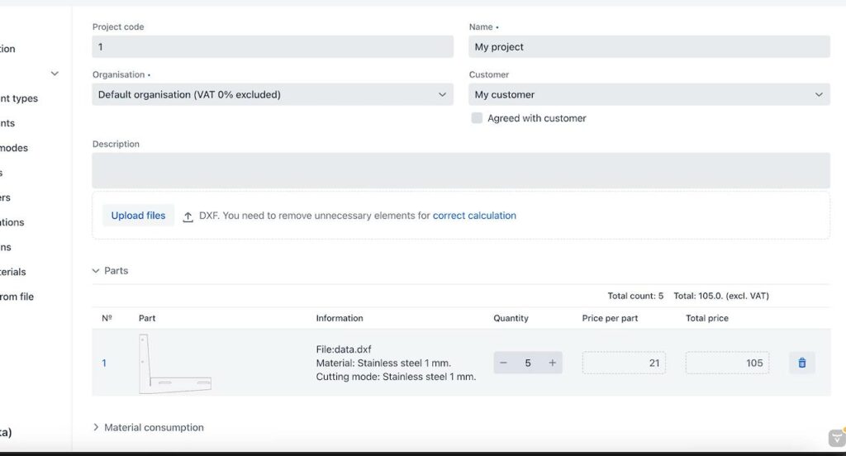
Task: Tick the Agreed with customer checkbox
Action: click(477, 118)
